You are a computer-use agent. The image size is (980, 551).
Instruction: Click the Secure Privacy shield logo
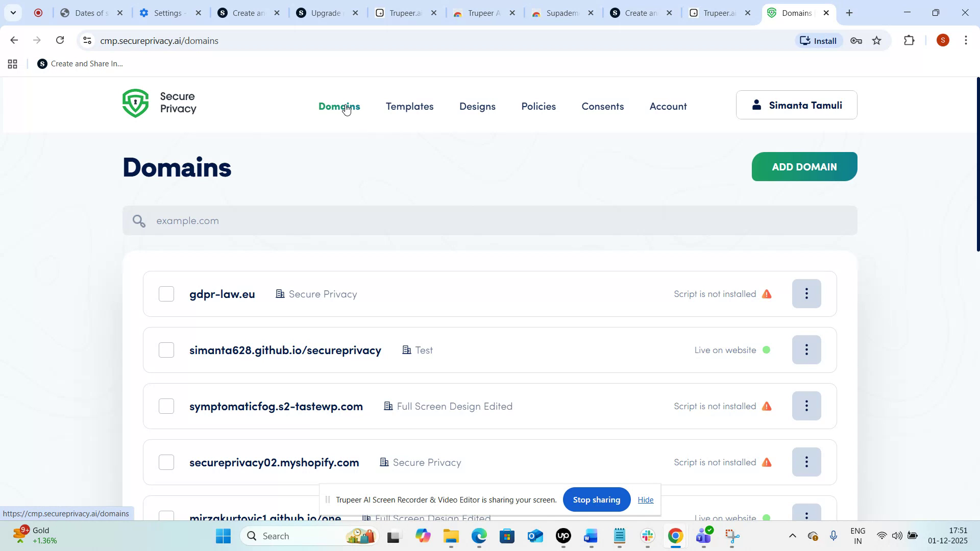point(135,103)
